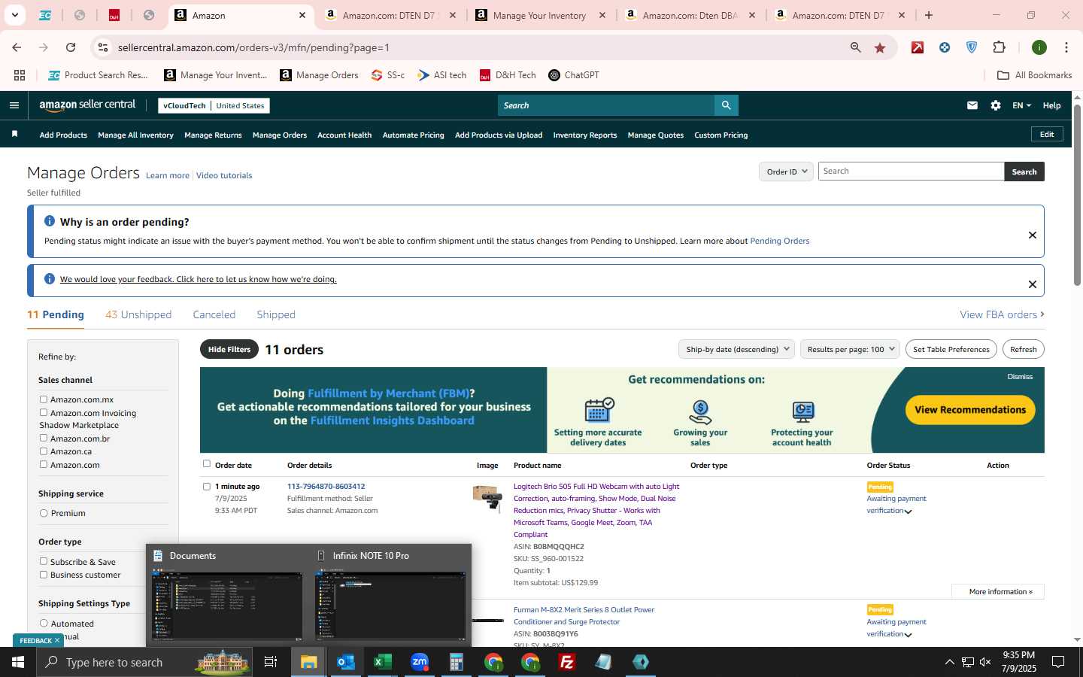
Task: Open a new browser tab
Action: (929, 15)
